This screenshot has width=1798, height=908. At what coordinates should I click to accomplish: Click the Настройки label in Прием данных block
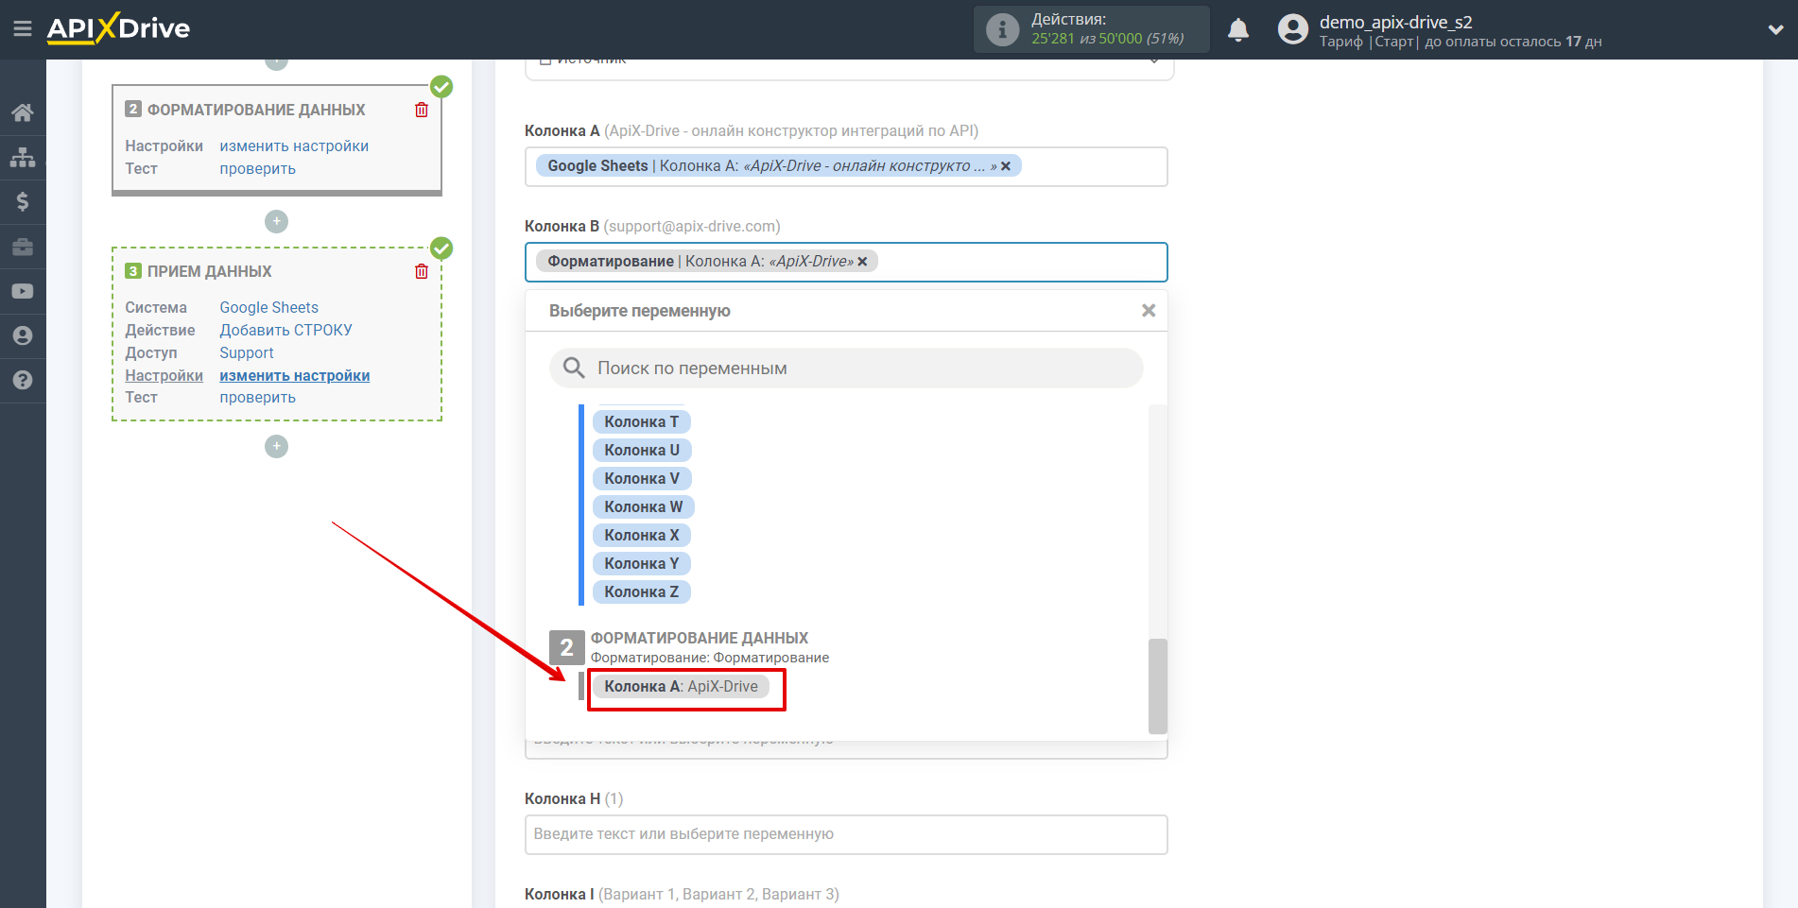pos(164,375)
